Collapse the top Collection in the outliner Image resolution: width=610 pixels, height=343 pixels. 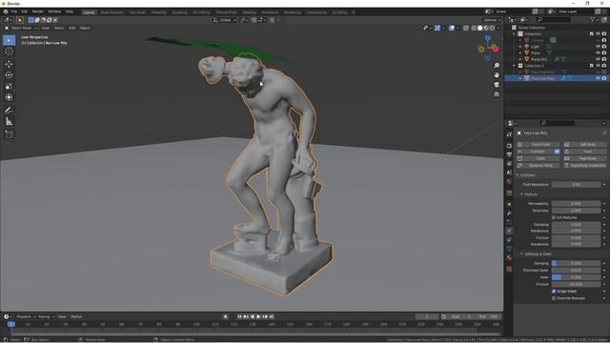click(514, 34)
